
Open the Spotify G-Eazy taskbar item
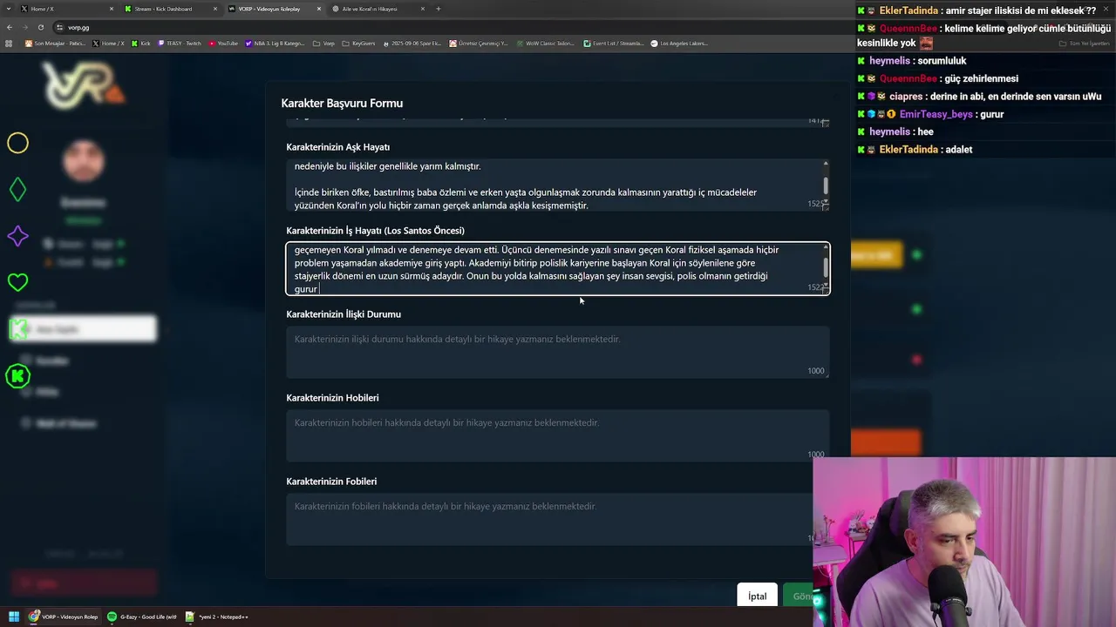142,617
